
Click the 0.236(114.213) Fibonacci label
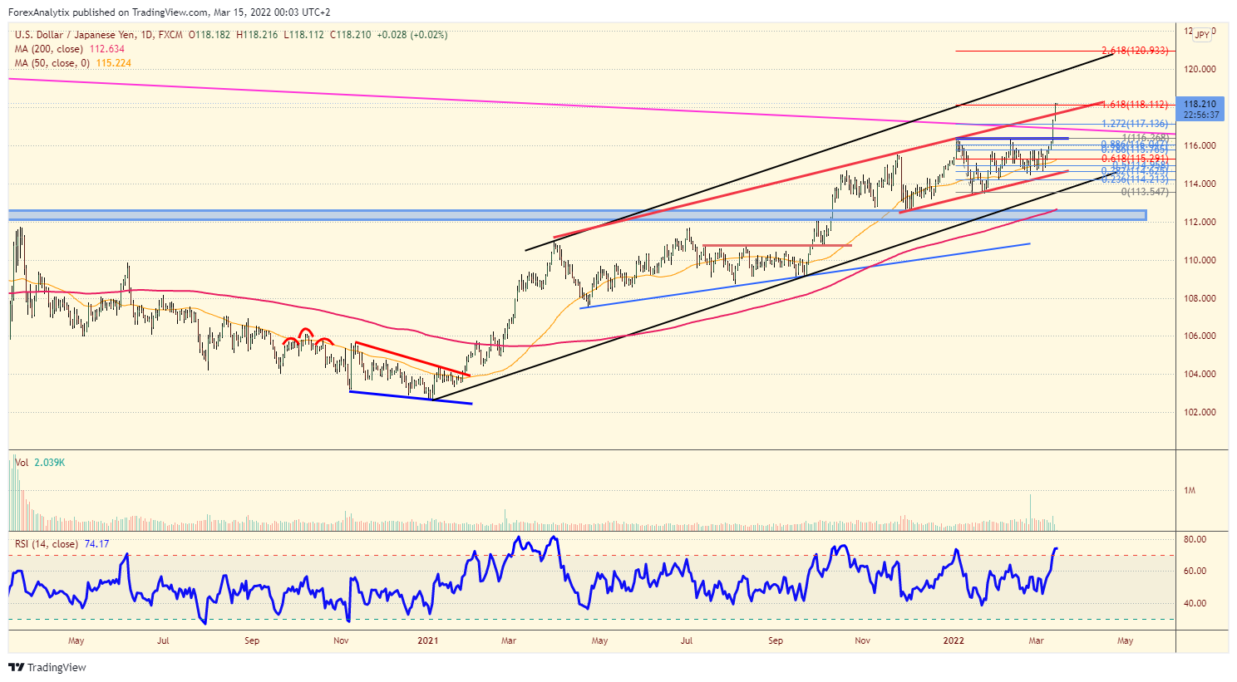coord(1135,179)
